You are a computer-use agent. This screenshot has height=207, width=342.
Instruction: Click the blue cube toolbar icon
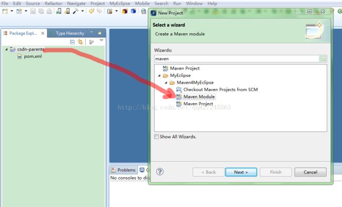click(x=133, y=11)
